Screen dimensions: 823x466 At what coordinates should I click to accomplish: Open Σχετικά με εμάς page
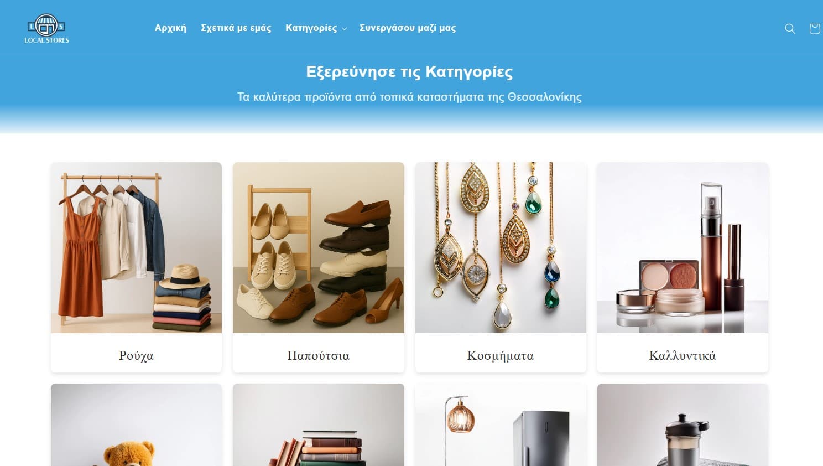pyautogui.click(x=236, y=28)
